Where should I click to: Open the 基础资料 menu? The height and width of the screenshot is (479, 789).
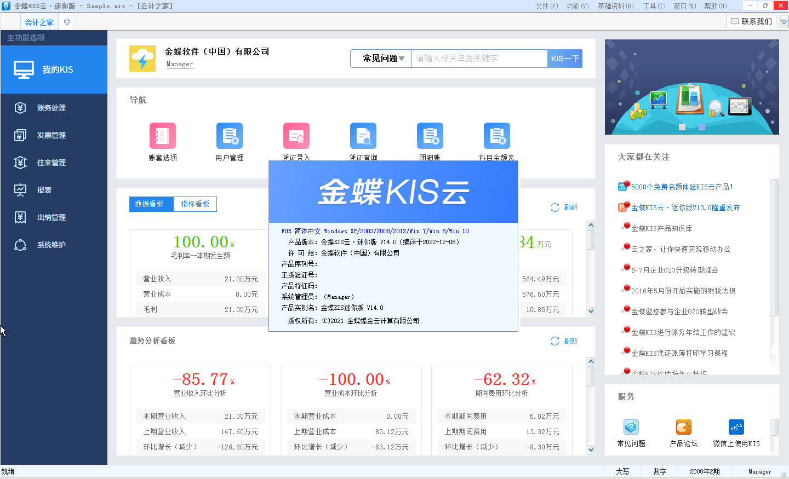(x=615, y=6)
